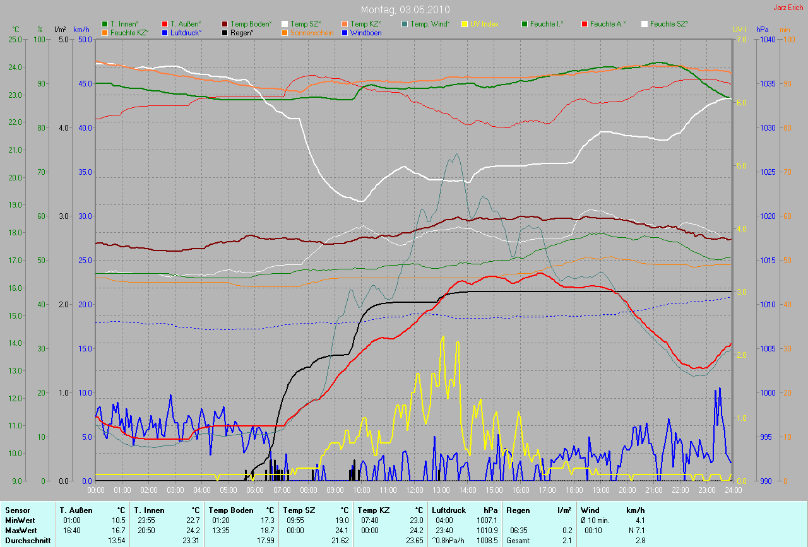This screenshot has width=808, height=547.
Task: Click the blue Windböen legend swatch
Action: click(x=345, y=32)
